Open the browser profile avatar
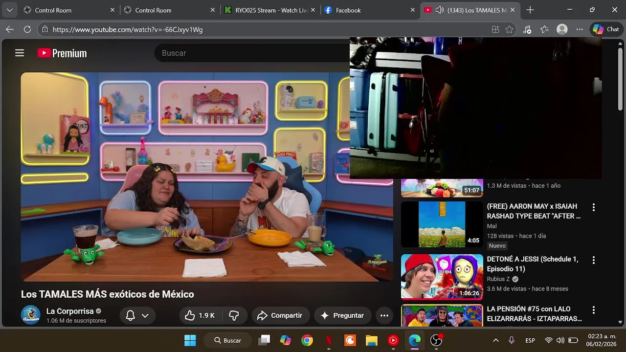Viewport: 626px width, 352px height. click(x=562, y=29)
